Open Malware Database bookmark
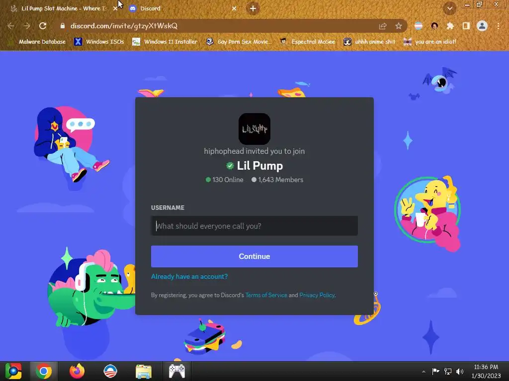509x381 pixels. pos(38,42)
